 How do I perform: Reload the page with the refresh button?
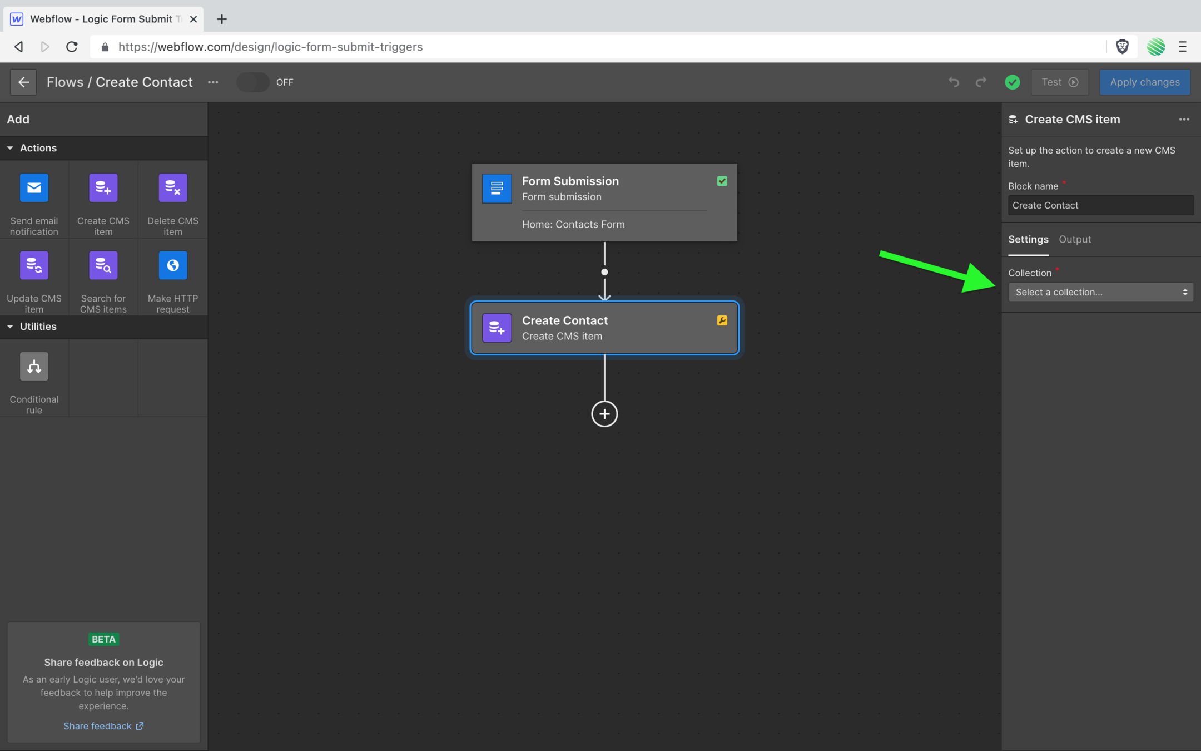pos(72,47)
